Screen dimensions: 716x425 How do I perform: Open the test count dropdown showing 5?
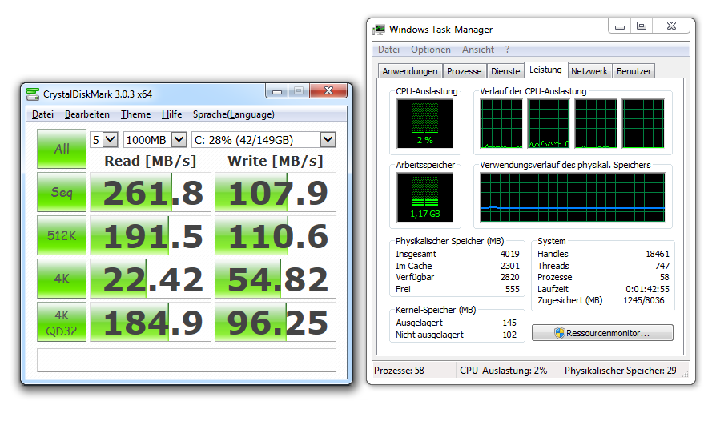(x=105, y=140)
